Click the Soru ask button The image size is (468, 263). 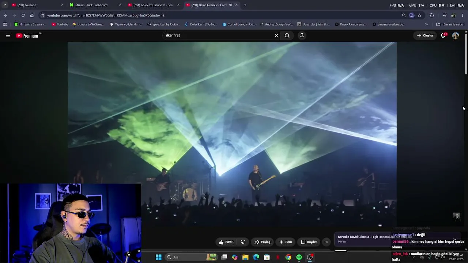(x=285, y=242)
